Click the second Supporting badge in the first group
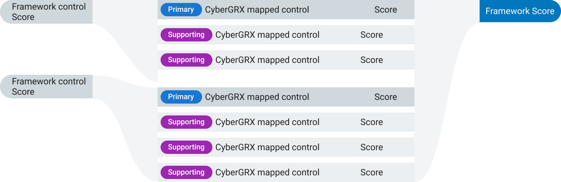Image resolution: width=561 pixels, height=182 pixels. click(186, 60)
